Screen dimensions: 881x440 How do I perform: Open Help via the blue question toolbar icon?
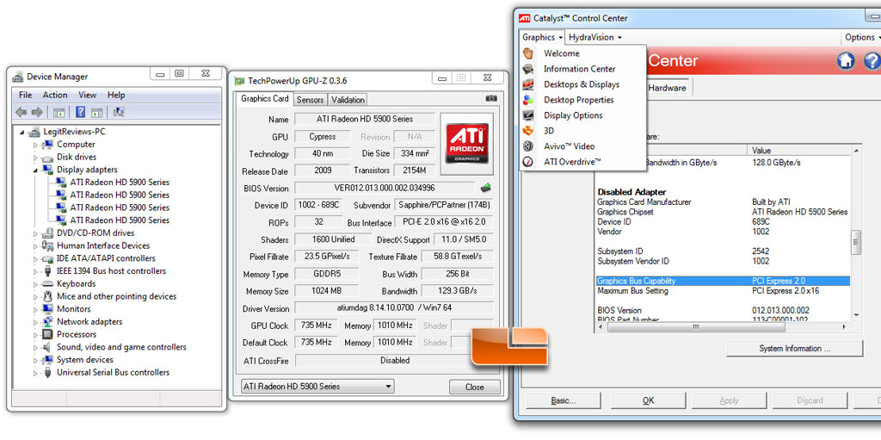coord(81,111)
